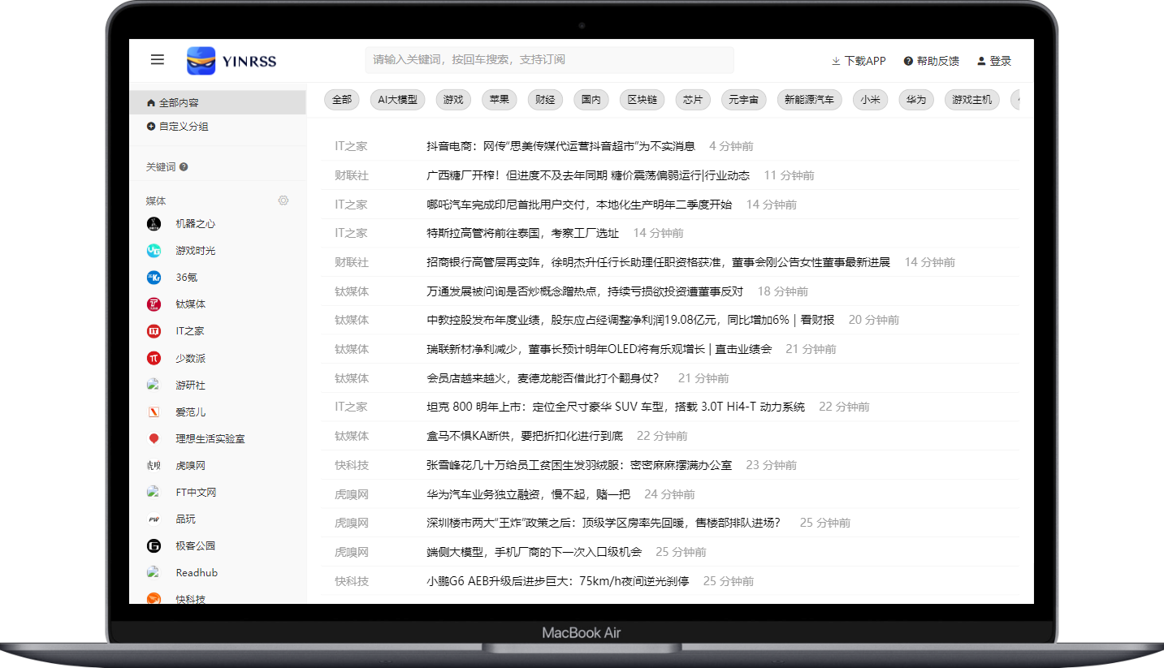Viewport: 1164px width, 668px height.
Task: Click the FT中文网 source icon
Action: pyautogui.click(x=153, y=492)
